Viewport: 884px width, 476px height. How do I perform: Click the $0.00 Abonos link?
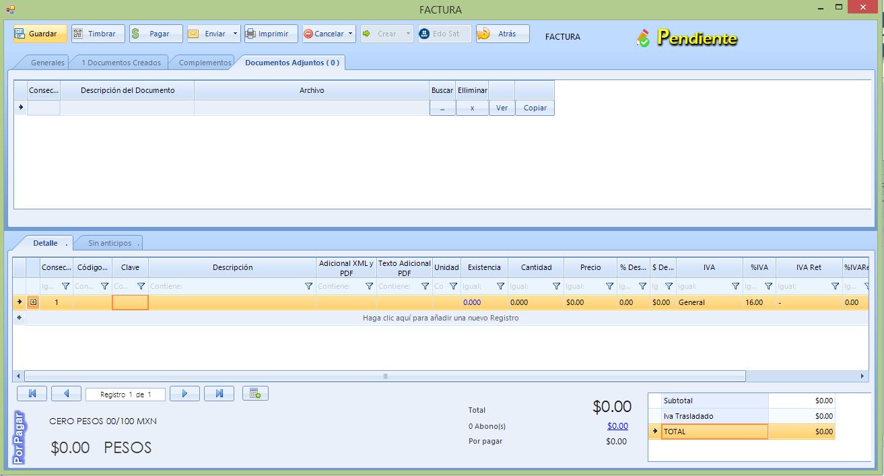(x=617, y=426)
